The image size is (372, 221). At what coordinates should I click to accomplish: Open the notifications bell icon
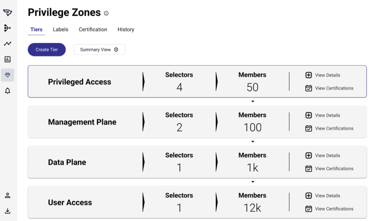[x=7, y=91]
